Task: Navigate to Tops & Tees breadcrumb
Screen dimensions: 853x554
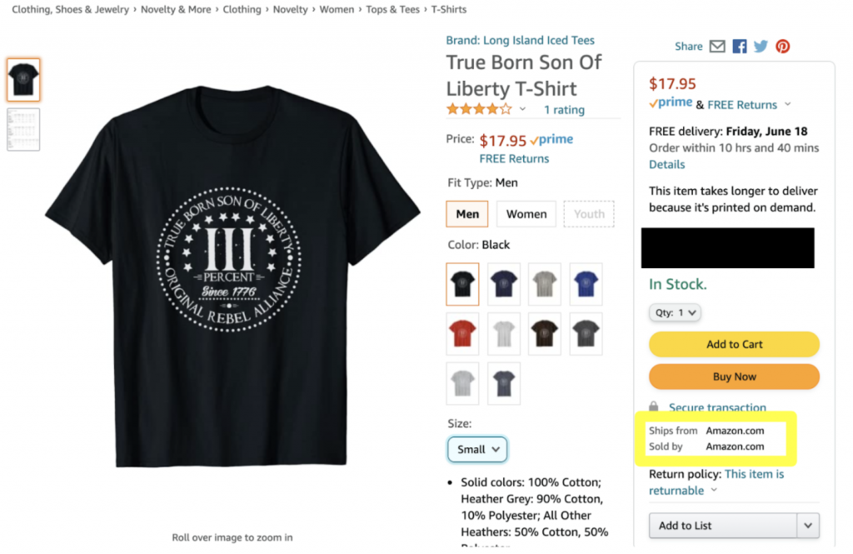Action: click(x=392, y=9)
